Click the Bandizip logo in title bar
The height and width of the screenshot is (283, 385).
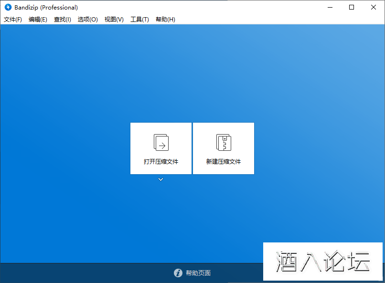[x=8, y=7]
